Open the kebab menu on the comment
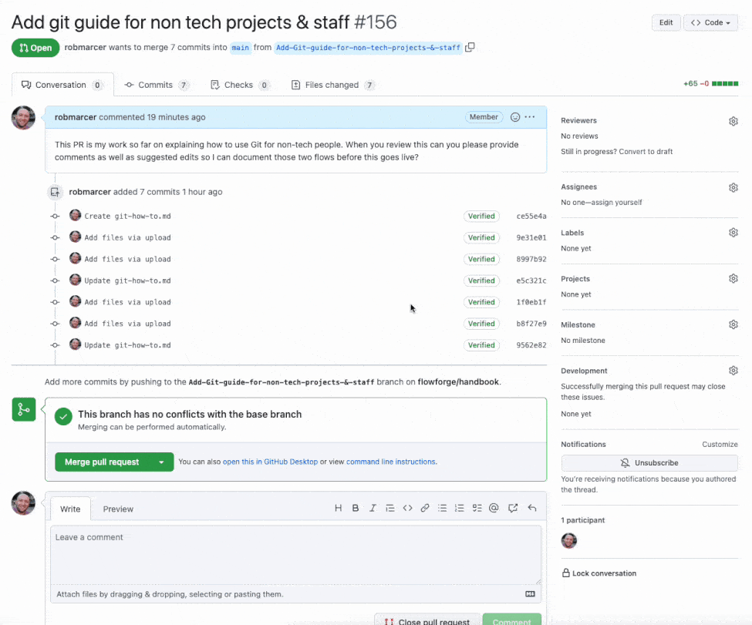The height and width of the screenshot is (625, 752). (x=531, y=117)
